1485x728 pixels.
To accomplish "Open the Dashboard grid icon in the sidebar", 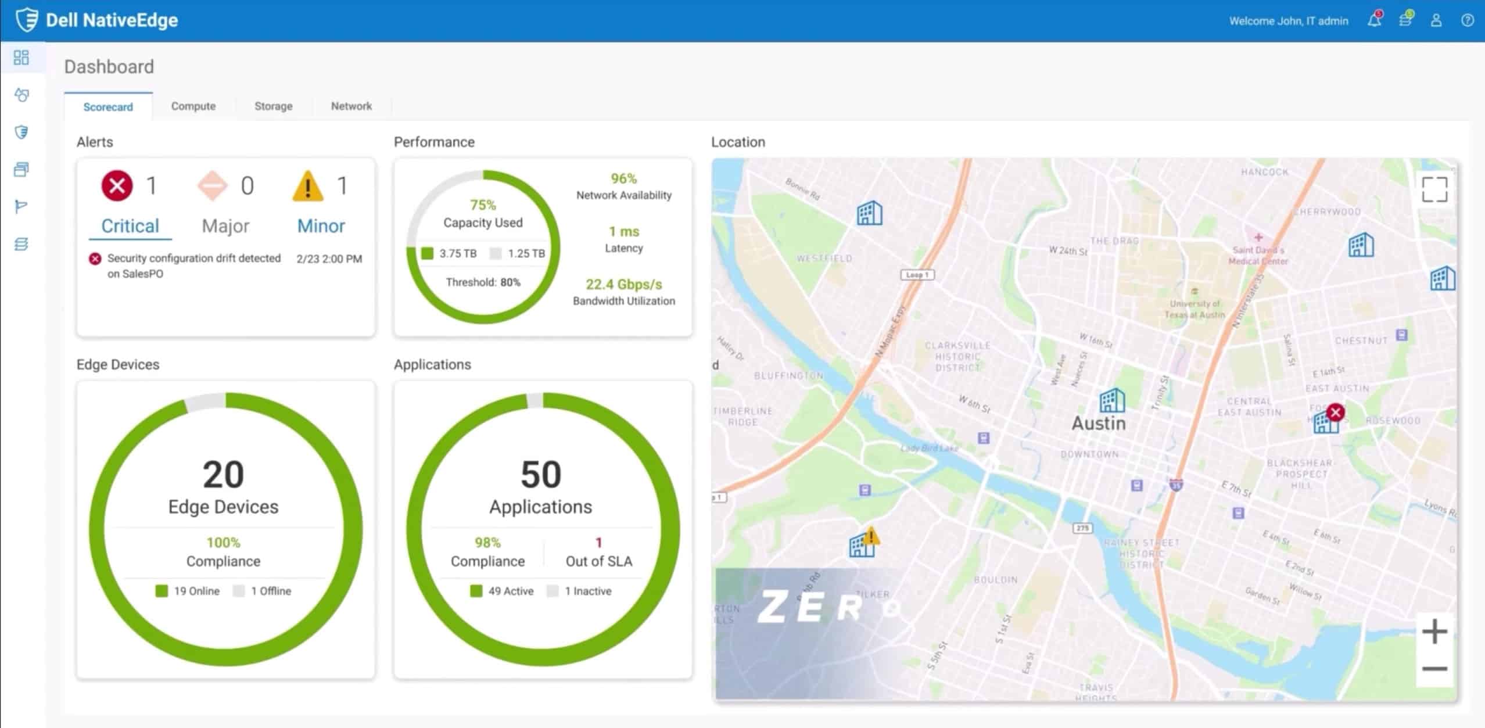I will 21,58.
